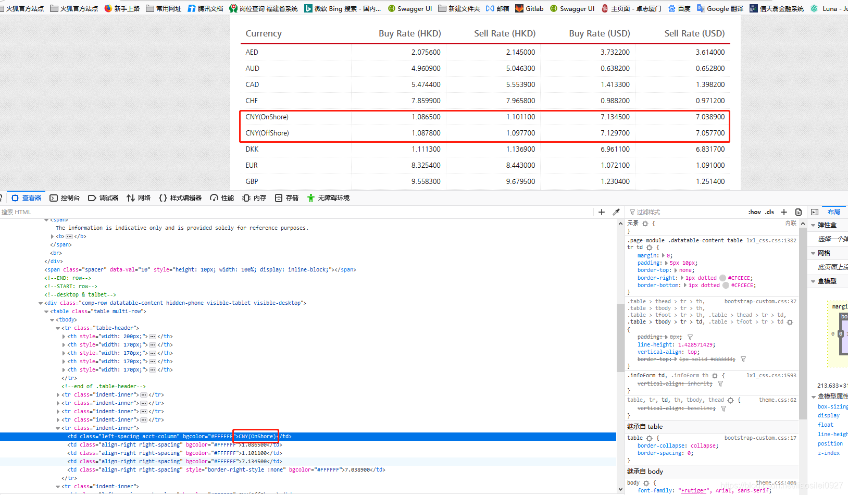Image resolution: width=848 pixels, height=495 pixels.
Task: Open the 主页面 - 卓志厦门 bookmark
Action: click(631, 8)
